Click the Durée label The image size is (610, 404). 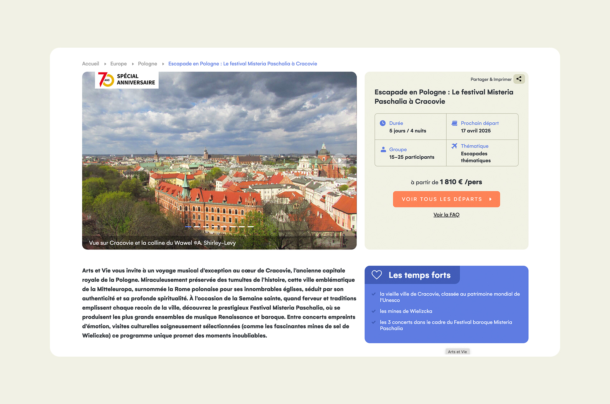(396, 123)
